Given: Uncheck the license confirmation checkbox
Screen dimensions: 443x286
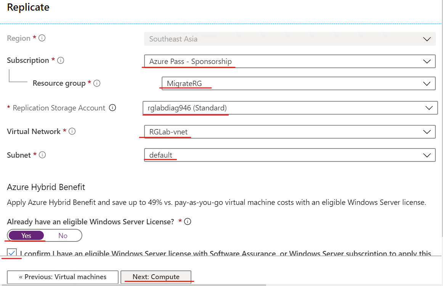Looking at the screenshot, I should click(12, 253).
